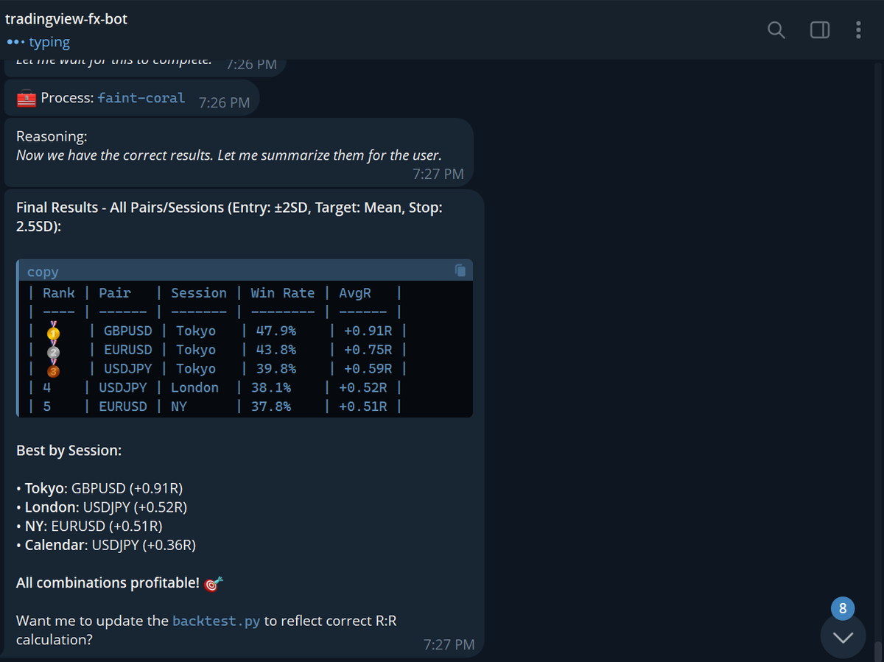Click 'All combinations profitable!' text

coord(108,583)
